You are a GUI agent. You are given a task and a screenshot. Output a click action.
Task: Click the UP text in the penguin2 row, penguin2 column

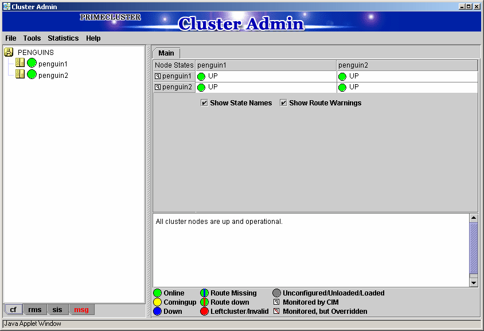point(354,87)
